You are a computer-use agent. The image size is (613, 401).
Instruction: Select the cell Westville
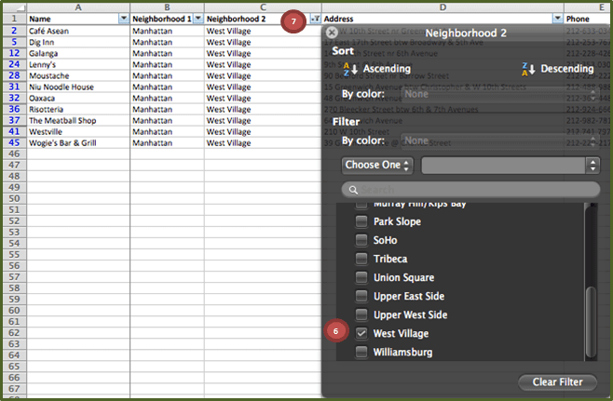tap(78, 131)
